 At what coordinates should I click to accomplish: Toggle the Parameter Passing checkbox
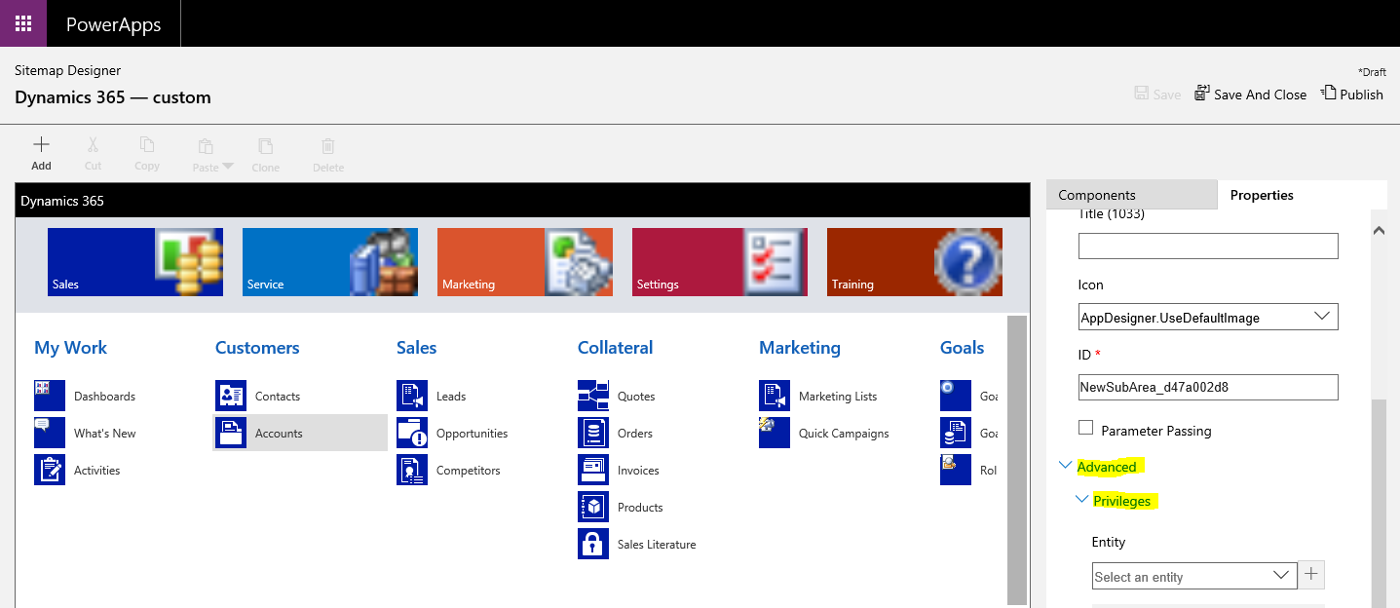pos(1085,428)
